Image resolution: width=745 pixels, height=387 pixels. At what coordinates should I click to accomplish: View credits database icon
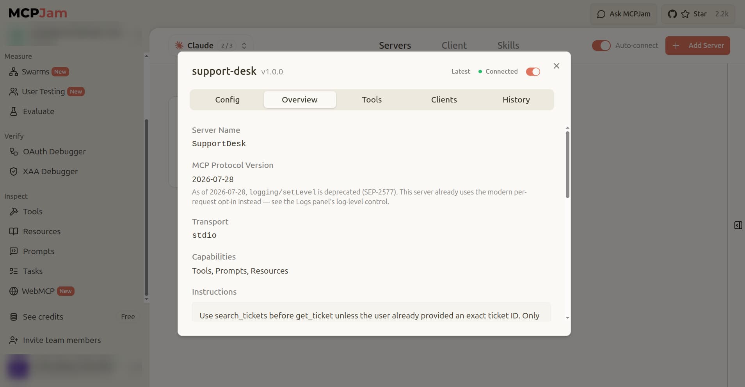point(14,317)
